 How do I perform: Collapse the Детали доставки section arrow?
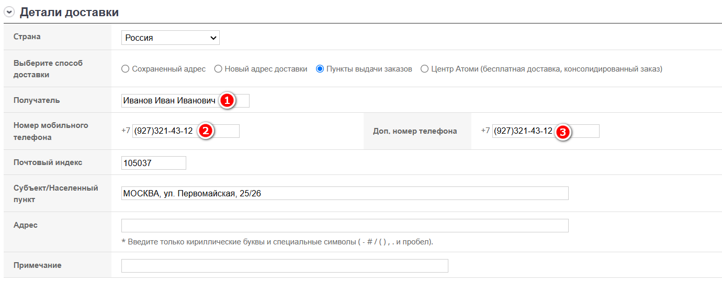point(9,13)
